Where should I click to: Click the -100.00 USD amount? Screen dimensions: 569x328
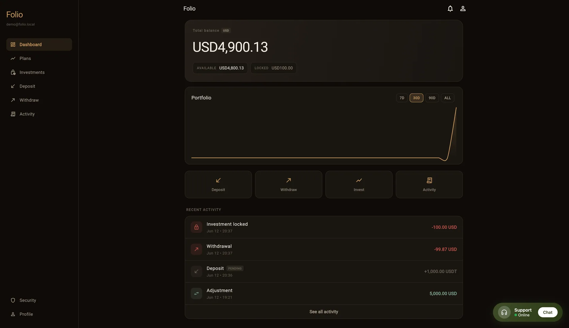pyautogui.click(x=444, y=227)
